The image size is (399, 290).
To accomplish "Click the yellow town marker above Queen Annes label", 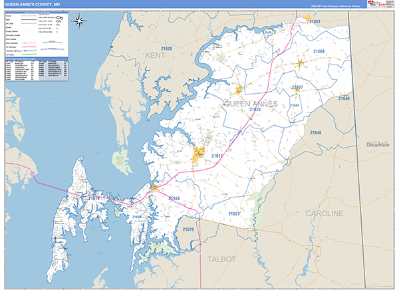I will (x=239, y=89).
